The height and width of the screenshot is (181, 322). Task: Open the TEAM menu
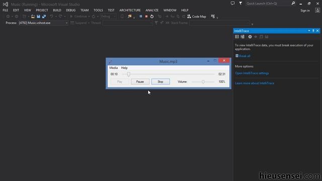click(85, 10)
